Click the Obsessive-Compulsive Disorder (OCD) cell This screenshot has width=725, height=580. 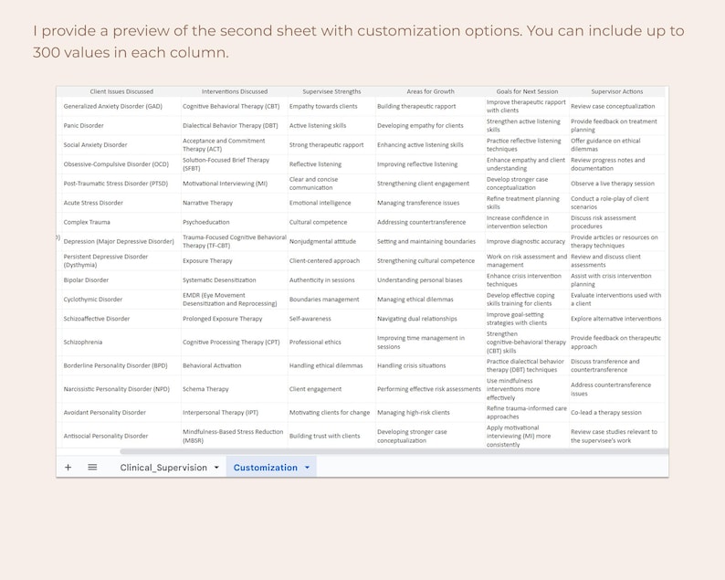pos(121,164)
